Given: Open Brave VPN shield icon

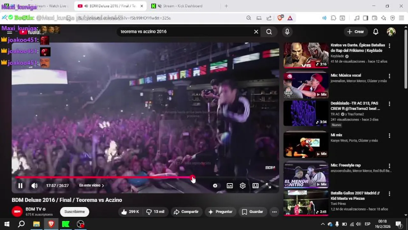Looking at the screenshot, I should pyautogui.click(x=392, y=18).
